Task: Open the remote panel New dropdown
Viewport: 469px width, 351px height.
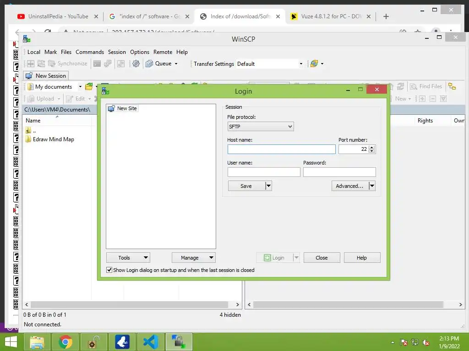Action: pyautogui.click(x=403, y=99)
